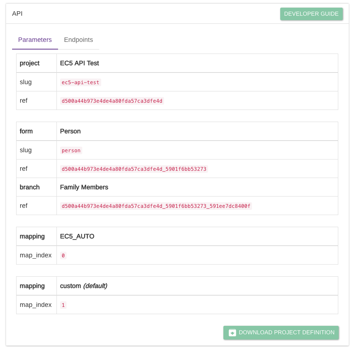Click the project ref hash value

[x=112, y=101]
